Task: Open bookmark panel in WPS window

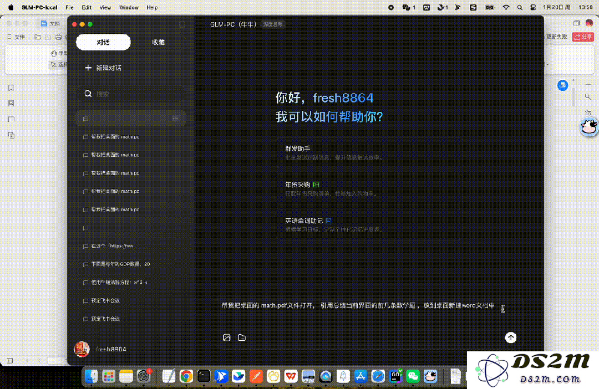Action: pyautogui.click(x=11, y=88)
